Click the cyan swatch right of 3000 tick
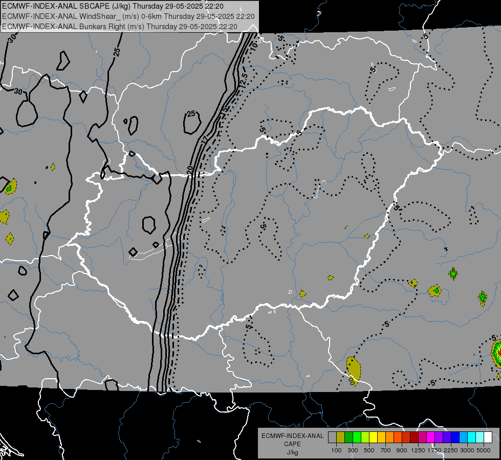This screenshot has height=460, width=501. [x=472, y=437]
